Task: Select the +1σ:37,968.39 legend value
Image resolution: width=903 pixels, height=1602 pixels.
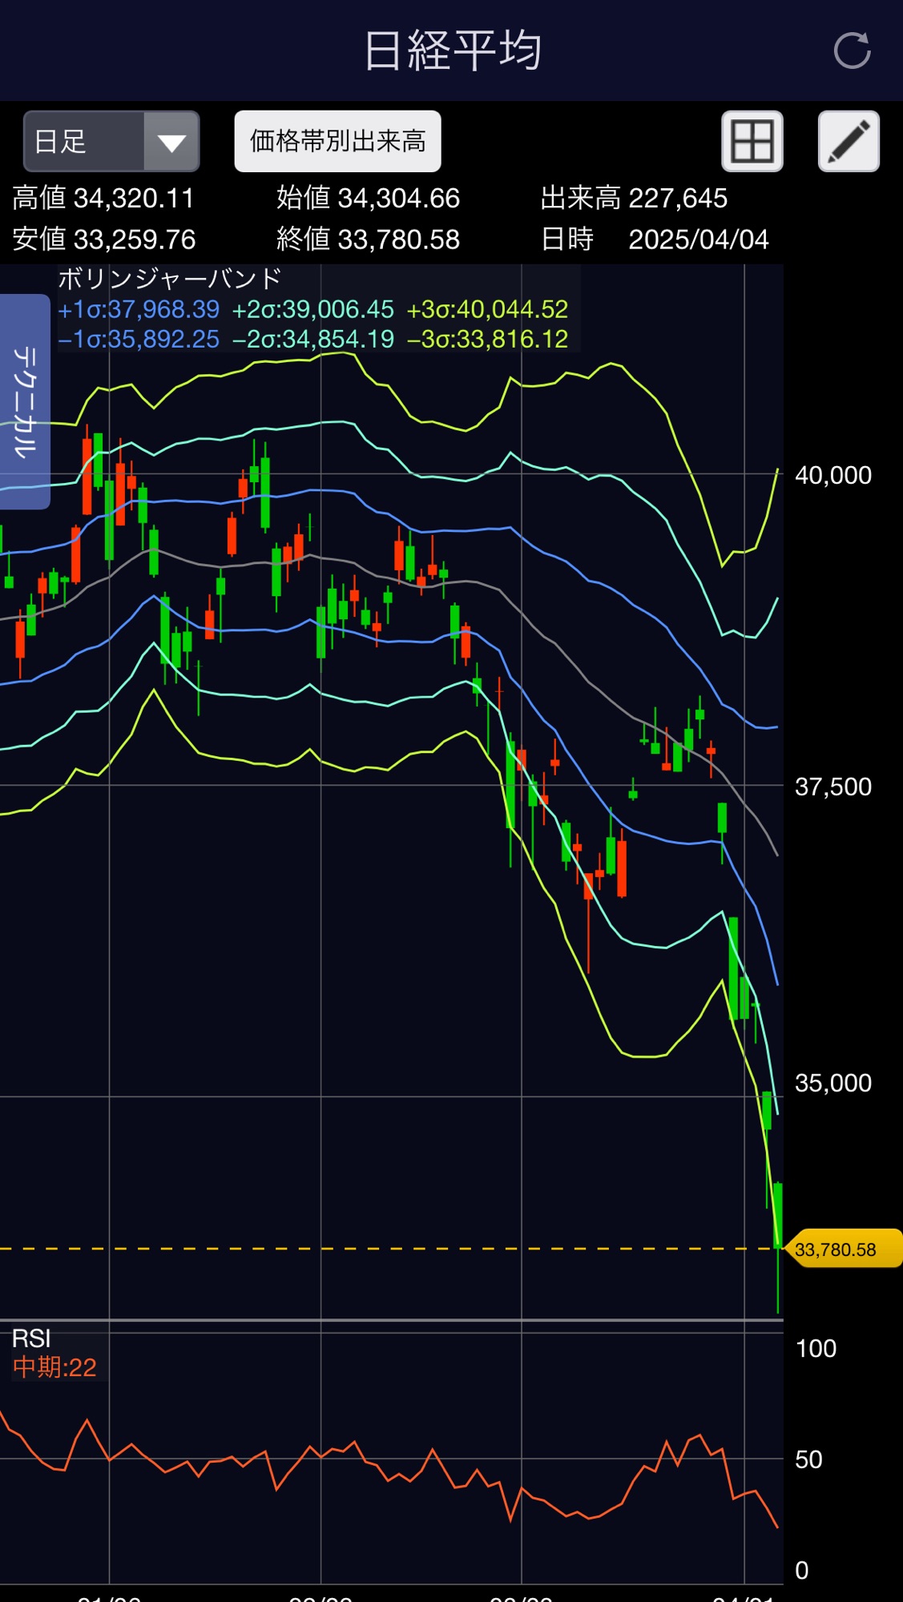Action: (139, 309)
